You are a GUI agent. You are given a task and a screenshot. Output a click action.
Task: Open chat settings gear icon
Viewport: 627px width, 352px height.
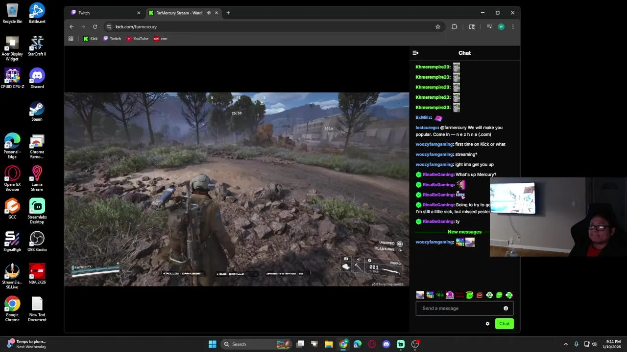pos(487,324)
